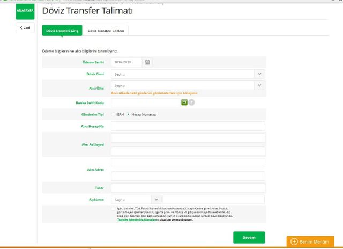Image resolution: width=343 pixels, height=249 pixels.
Task: Click the gray help icon beside Swift code
Action: [191, 102]
